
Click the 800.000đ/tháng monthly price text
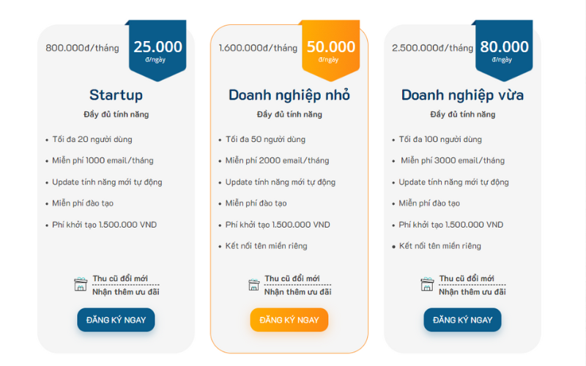(82, 48)
